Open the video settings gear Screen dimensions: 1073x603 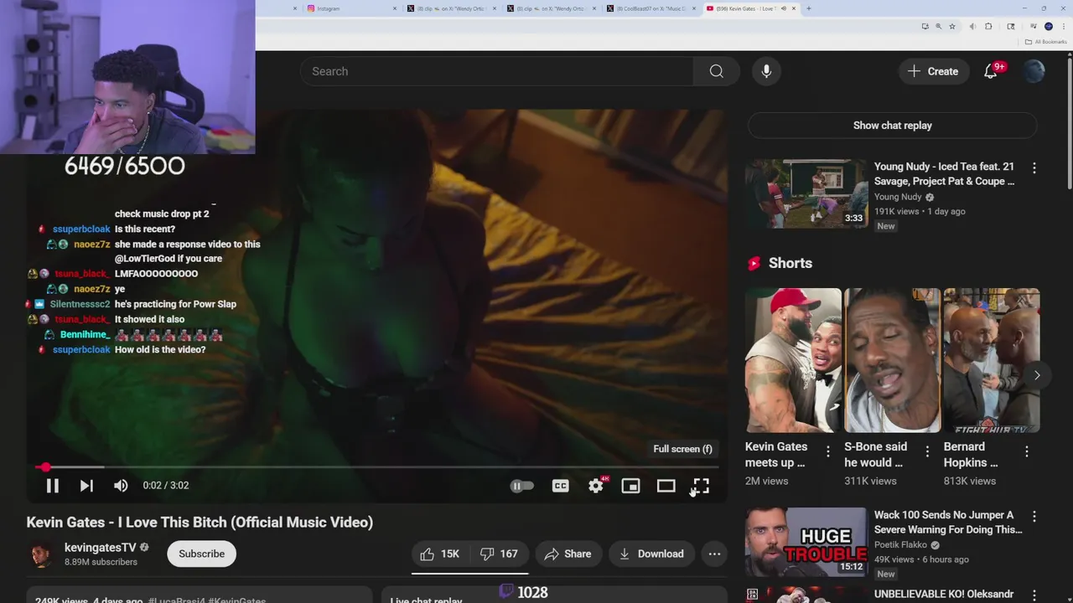(596, 486)
